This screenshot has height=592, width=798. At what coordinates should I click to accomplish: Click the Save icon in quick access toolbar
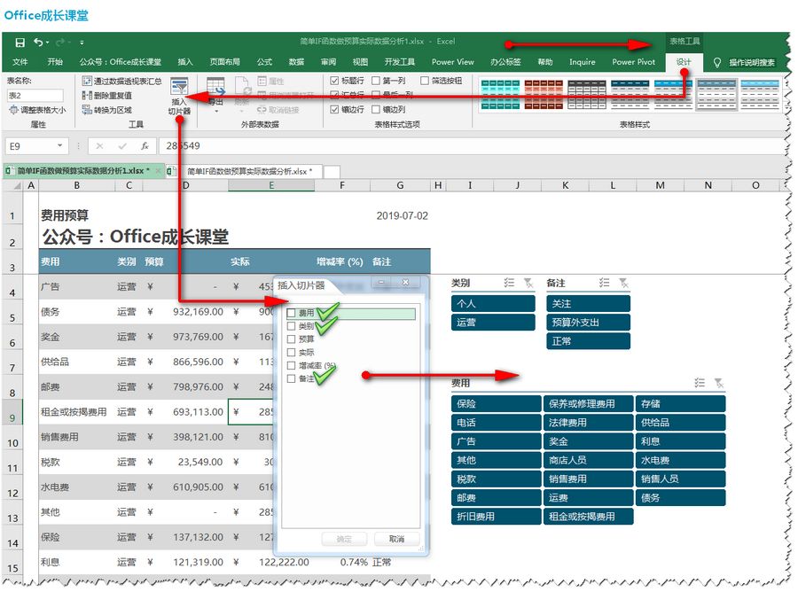click(20, 43)
